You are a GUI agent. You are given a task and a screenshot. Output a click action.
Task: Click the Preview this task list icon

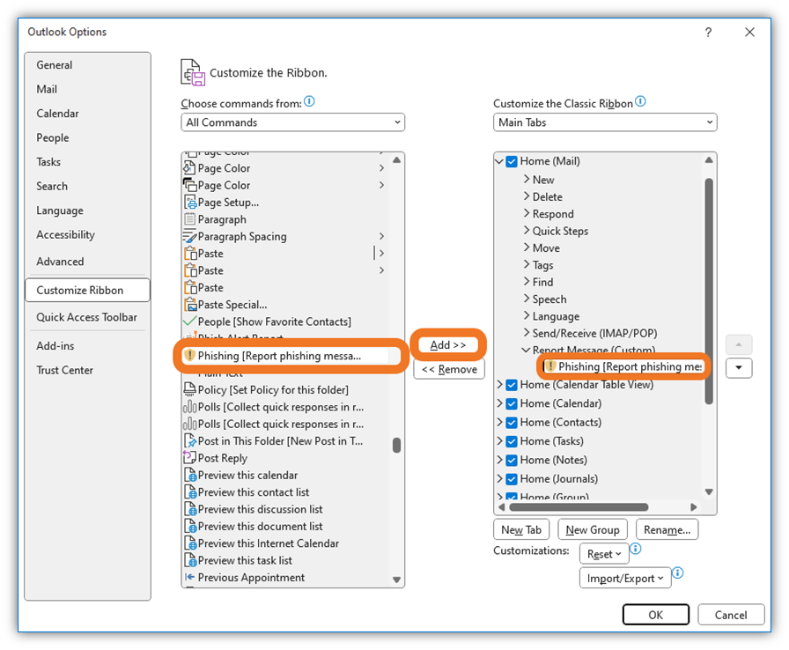click(190, 560)
